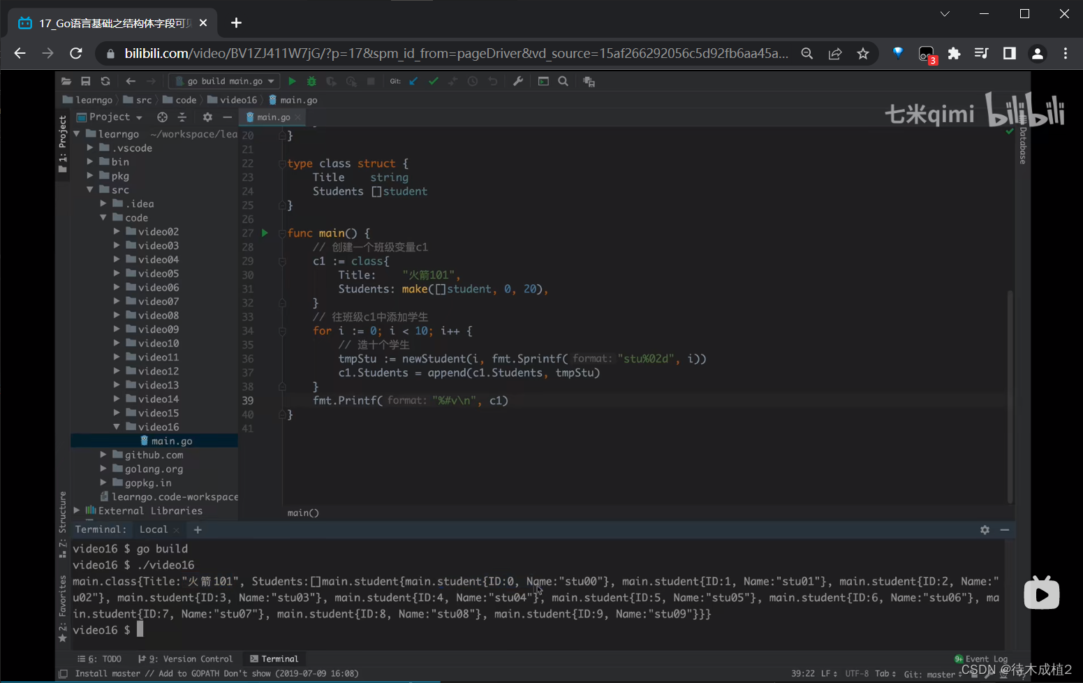Close the bilibili browser tab

pyautogui.click(x=203, y=23)
